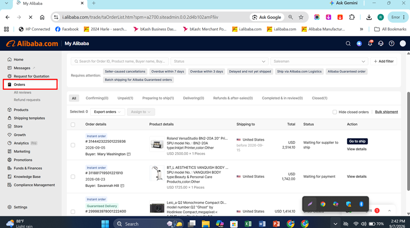Open the browser downloads icon

[x=369, y=17]
